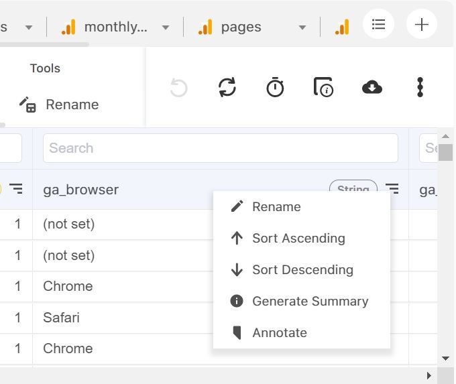This screenshot has height=384, width=456.
Task: Click the String type badge
Action: [x=353, y=186]
